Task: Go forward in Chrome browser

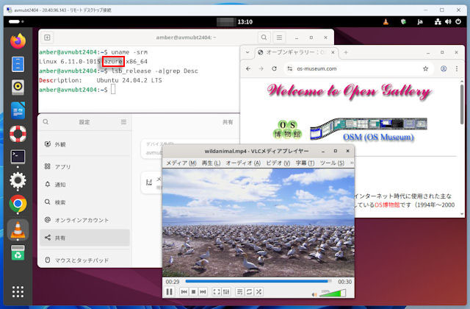Action: 261,68
